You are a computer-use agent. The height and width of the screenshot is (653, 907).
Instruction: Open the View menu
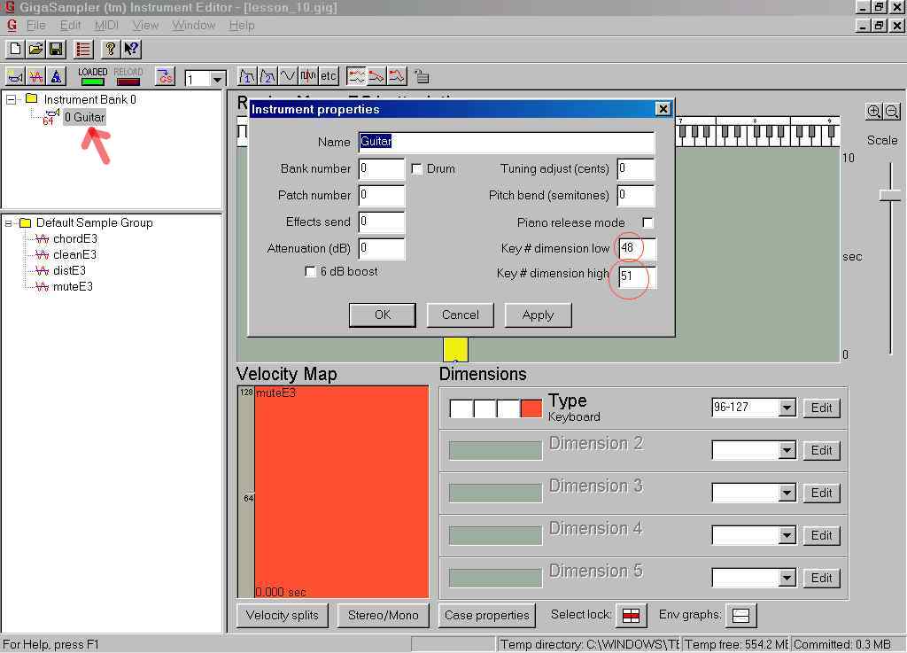pyautogui.click(x=145, y=26)
